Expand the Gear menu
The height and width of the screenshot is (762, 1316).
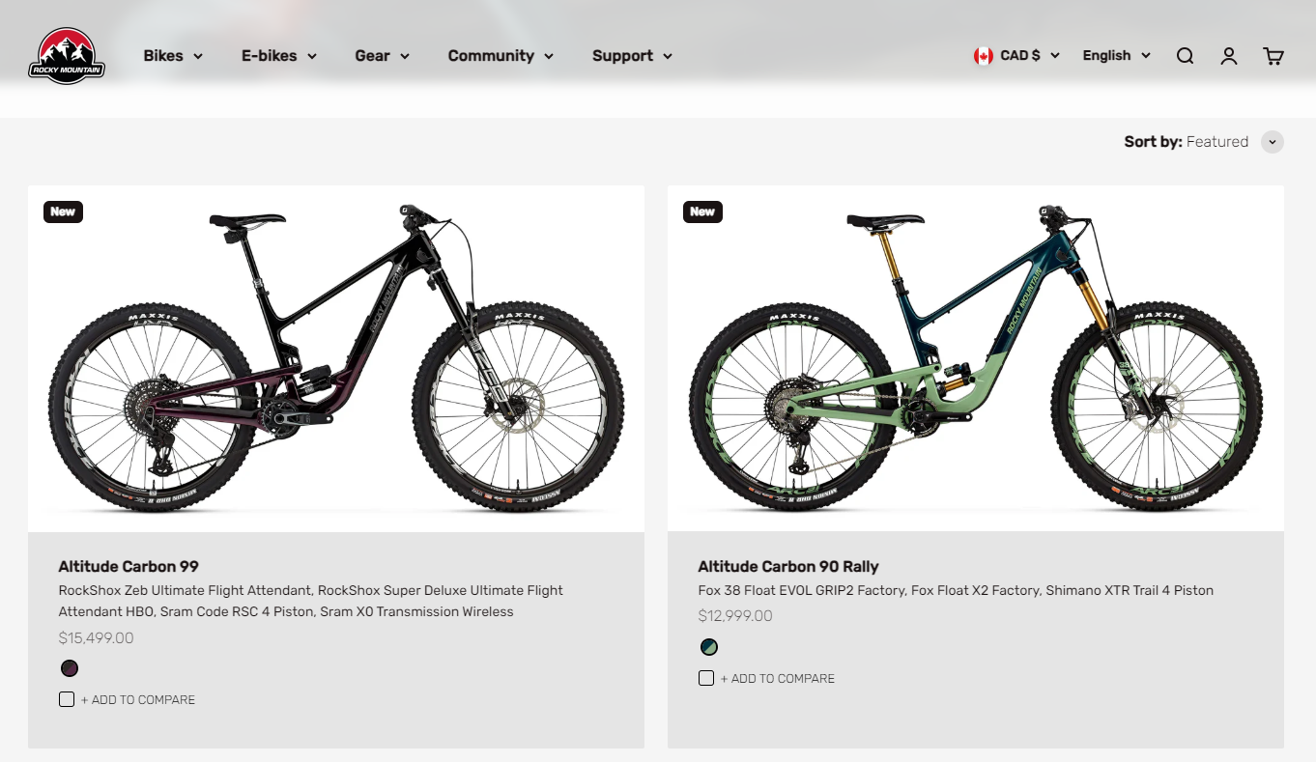pos(382,56)
